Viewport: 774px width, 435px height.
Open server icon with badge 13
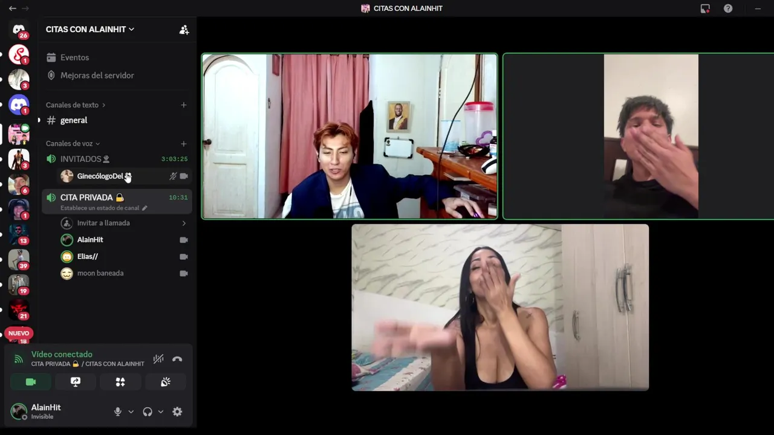(x=19, y=234)
